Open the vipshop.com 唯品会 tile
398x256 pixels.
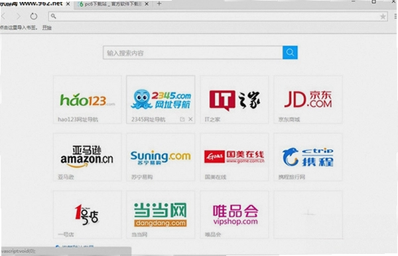tap(234, 214)
